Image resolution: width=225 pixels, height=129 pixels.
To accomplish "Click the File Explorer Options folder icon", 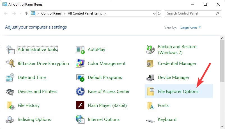I will click(151, 92).
